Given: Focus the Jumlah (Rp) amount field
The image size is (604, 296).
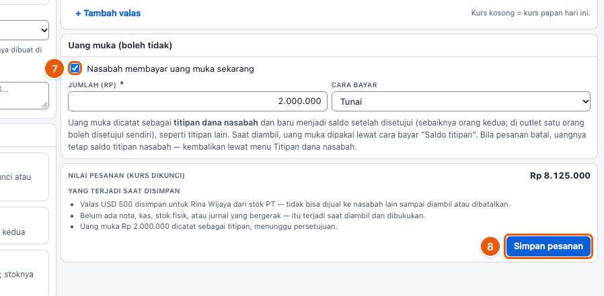Looking at the screenshot, I should [x=198, y=101].
